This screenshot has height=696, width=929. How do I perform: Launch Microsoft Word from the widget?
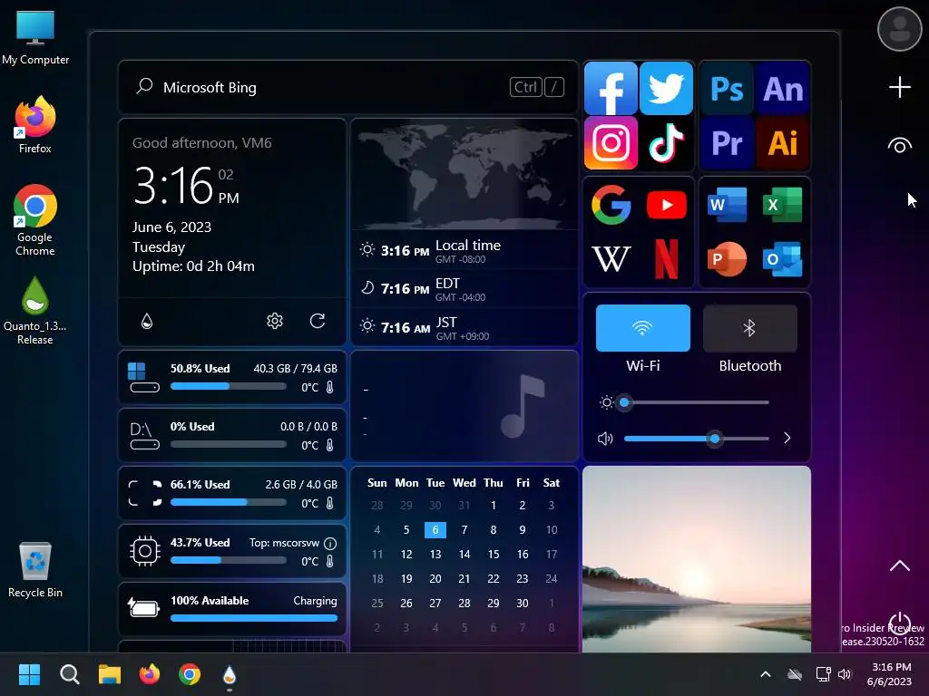pos(727,205)
